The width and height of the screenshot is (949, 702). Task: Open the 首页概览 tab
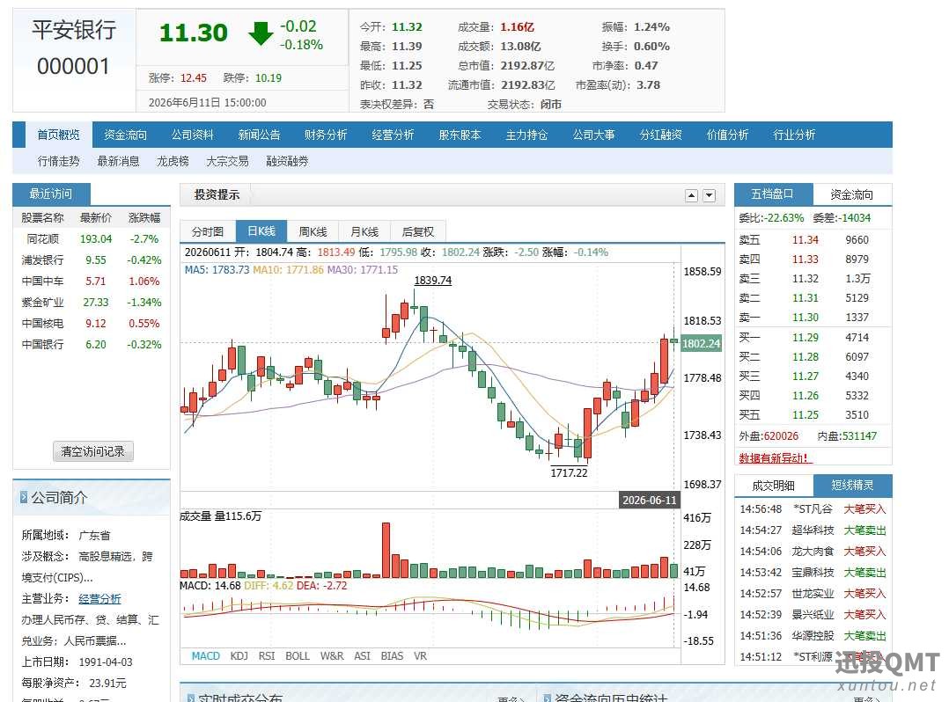tap(59, 135)
